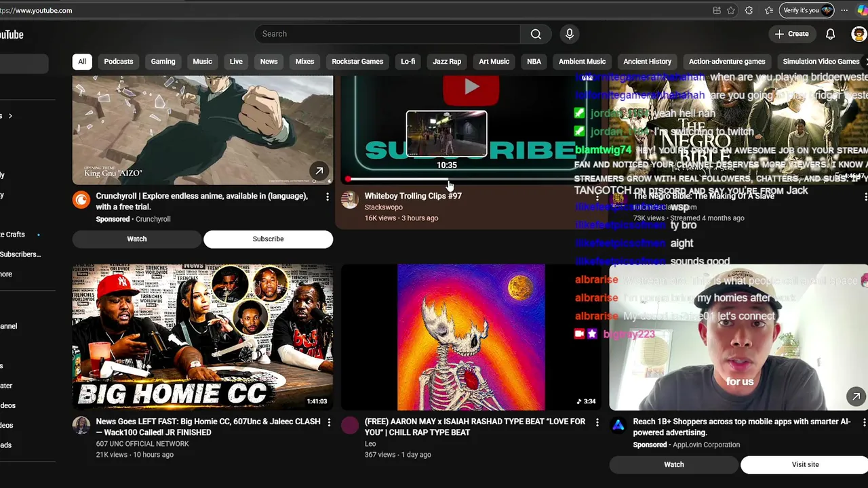Open the Copilot icon in browser corner
The height and width of the screenshot is (488, 868).
click(862, 10)
